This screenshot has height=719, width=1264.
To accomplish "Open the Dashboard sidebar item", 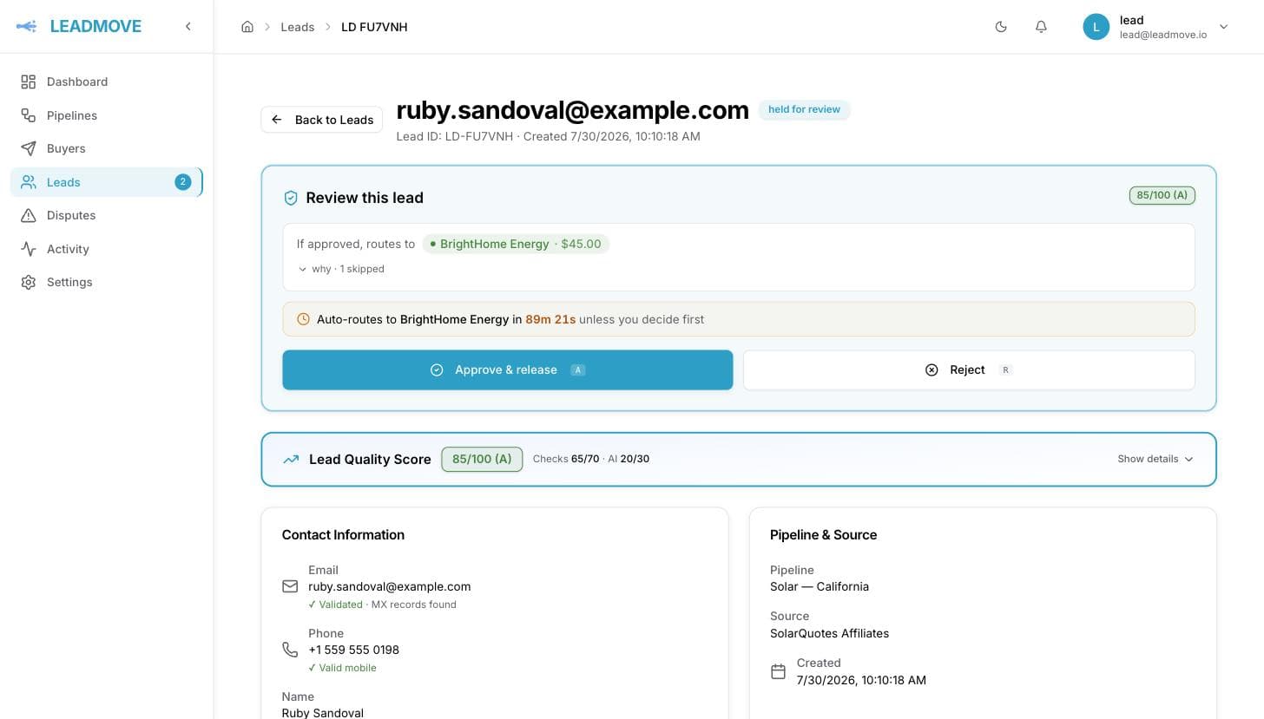I will [x=106, y=82].
